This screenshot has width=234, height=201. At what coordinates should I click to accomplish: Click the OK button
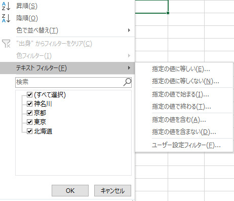click(70, 191)
